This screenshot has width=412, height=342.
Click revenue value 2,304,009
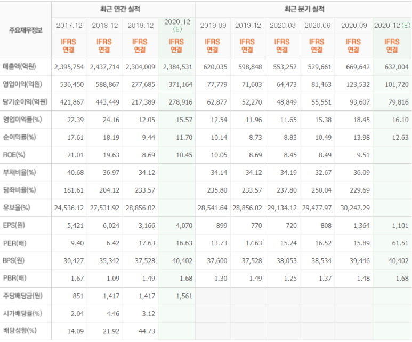coord(140,67)
